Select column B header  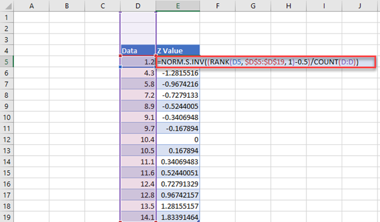tap(67, 5)
